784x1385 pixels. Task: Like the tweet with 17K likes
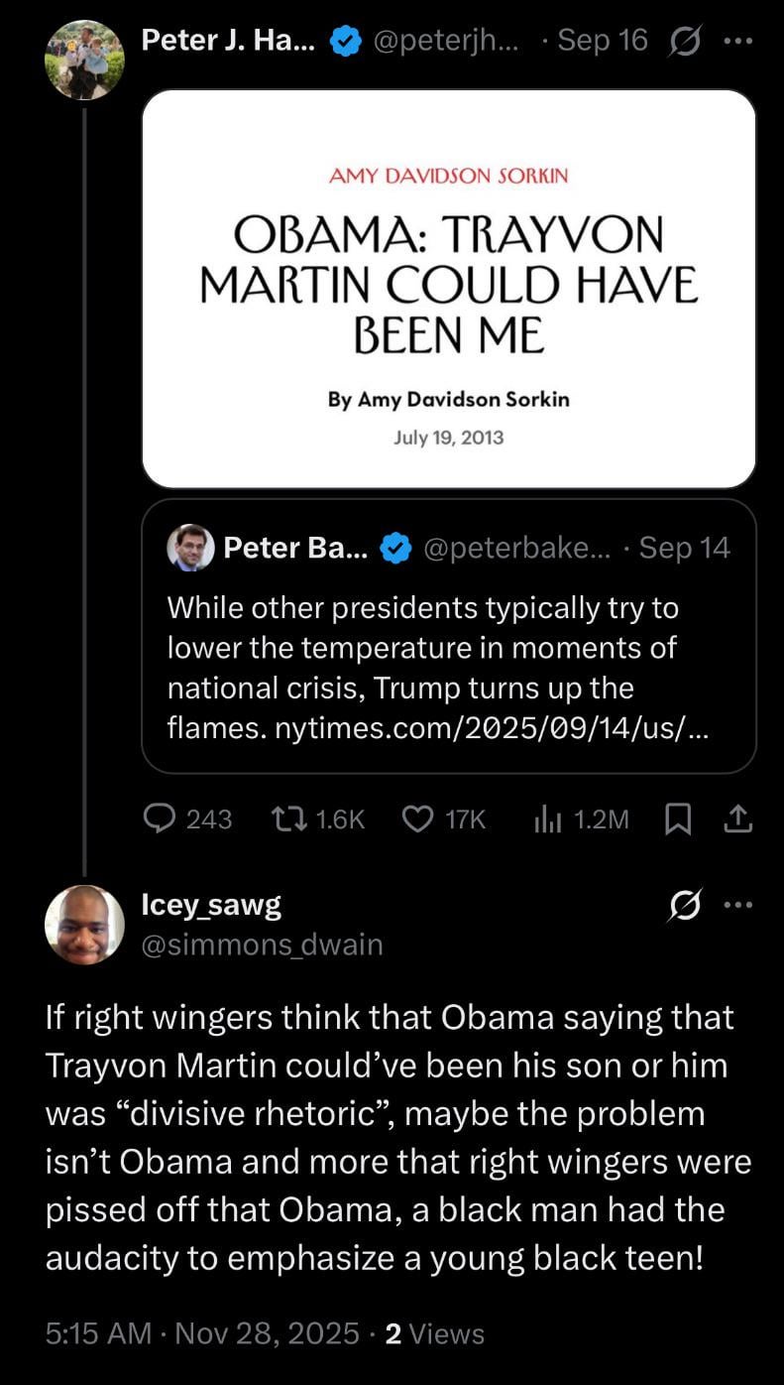tap(418, 818)
